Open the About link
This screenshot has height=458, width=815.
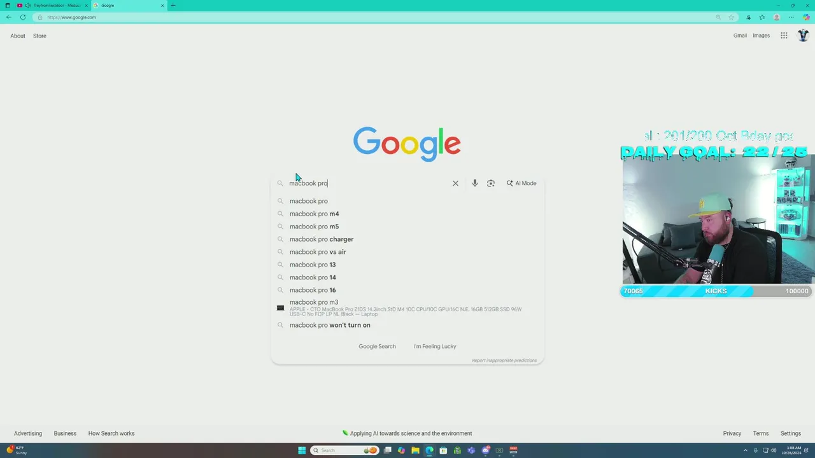pyautogui.click(x=18, y=36)
